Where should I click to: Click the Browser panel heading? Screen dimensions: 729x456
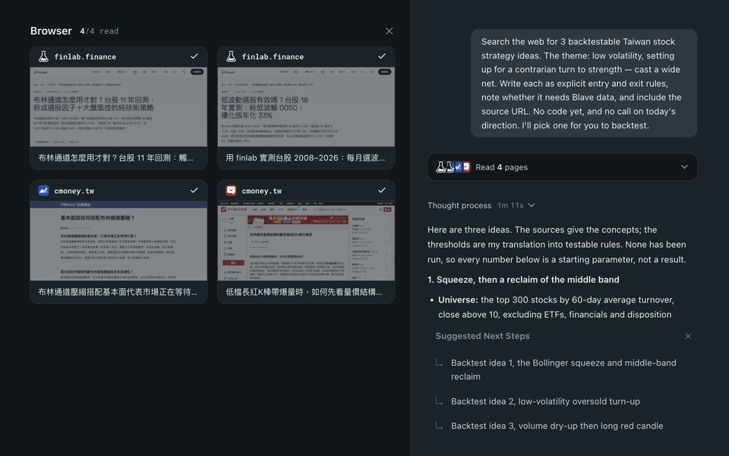(x=51, y=30)
